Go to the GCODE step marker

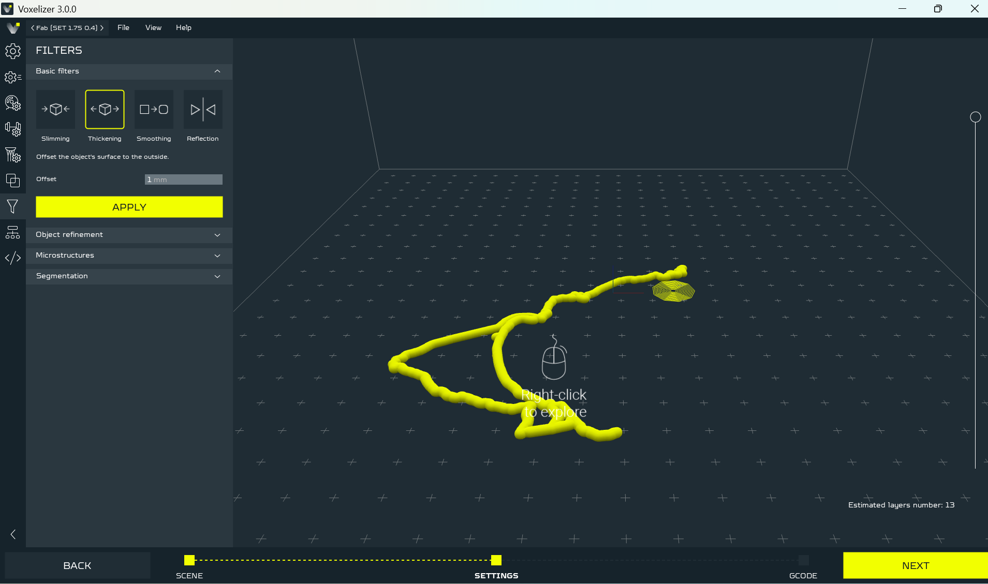(803, 560)
